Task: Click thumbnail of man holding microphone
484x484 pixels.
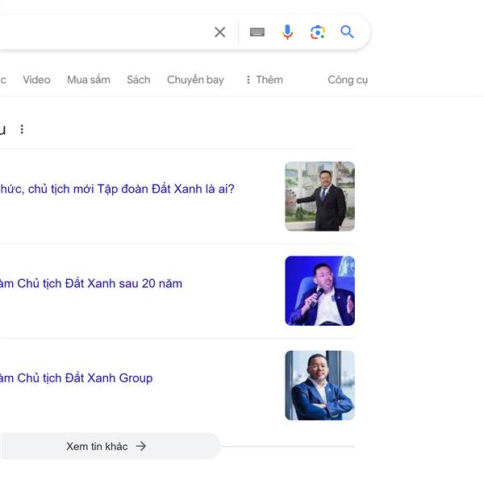Action: click(x=319, y=290)
